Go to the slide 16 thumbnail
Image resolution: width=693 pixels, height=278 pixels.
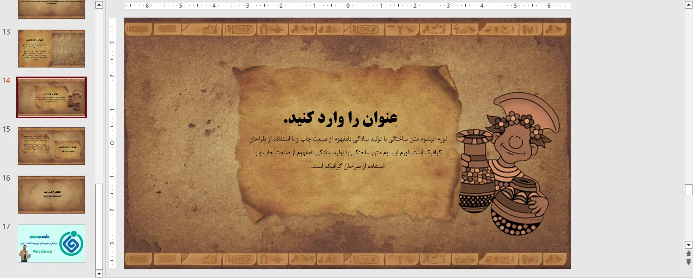coord(51,195)
